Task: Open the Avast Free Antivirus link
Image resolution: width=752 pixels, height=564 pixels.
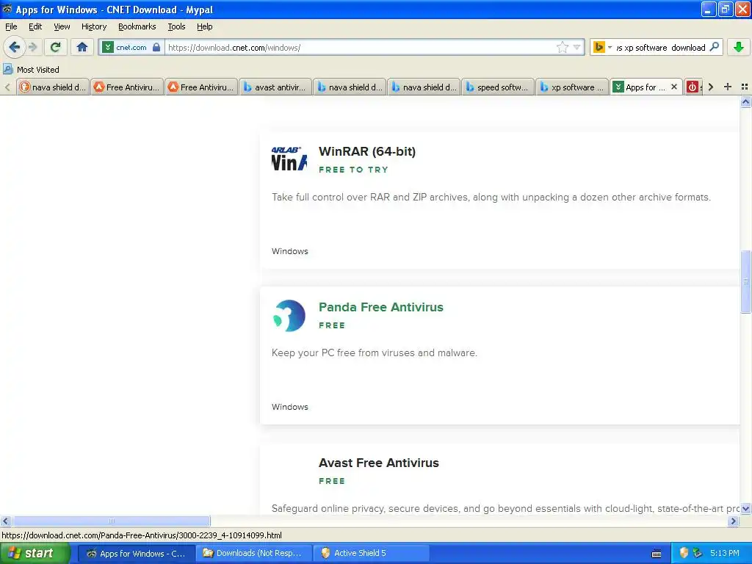Action: click(378, 463)
